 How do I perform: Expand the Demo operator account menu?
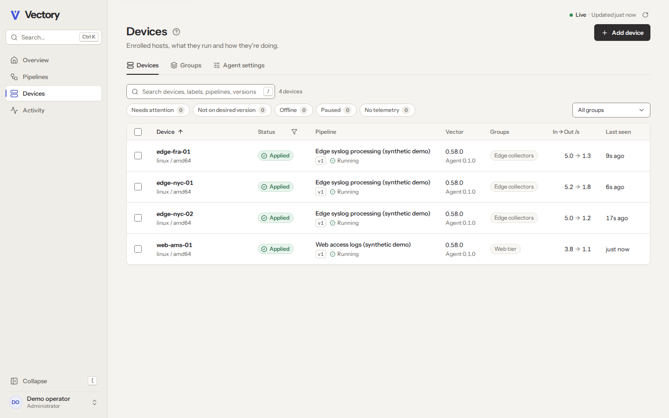tap(54, 402)
